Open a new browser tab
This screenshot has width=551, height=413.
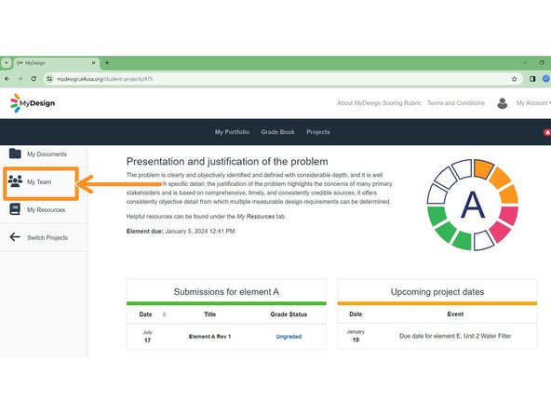pos(107,63)
